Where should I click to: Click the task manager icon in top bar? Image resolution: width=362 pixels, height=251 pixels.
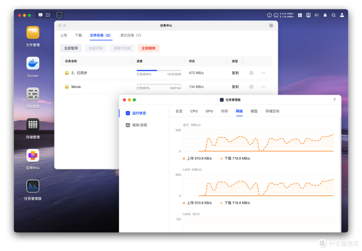59,15
